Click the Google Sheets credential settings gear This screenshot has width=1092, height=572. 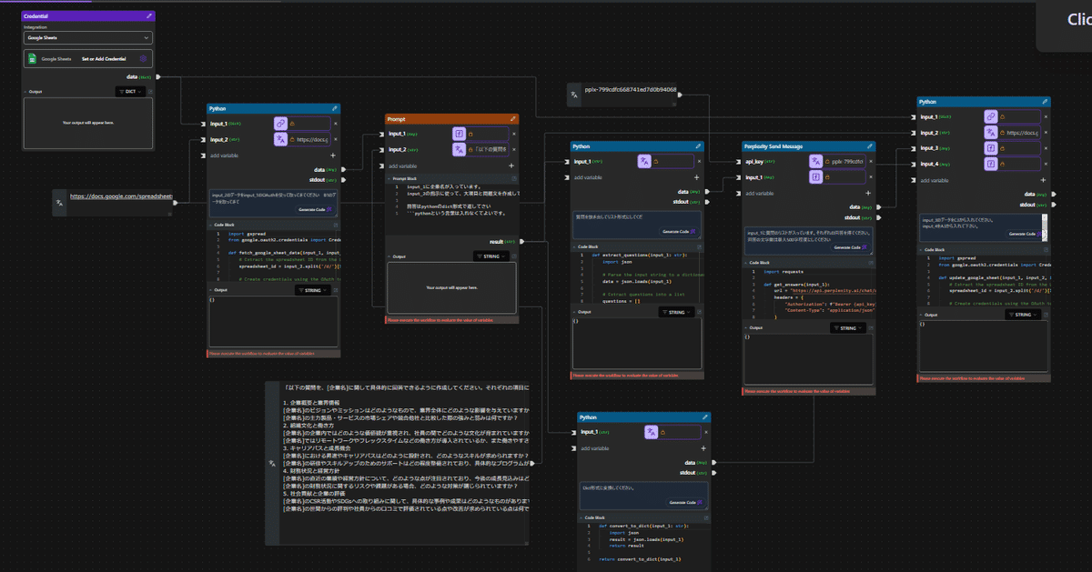(x=143, y=58)
